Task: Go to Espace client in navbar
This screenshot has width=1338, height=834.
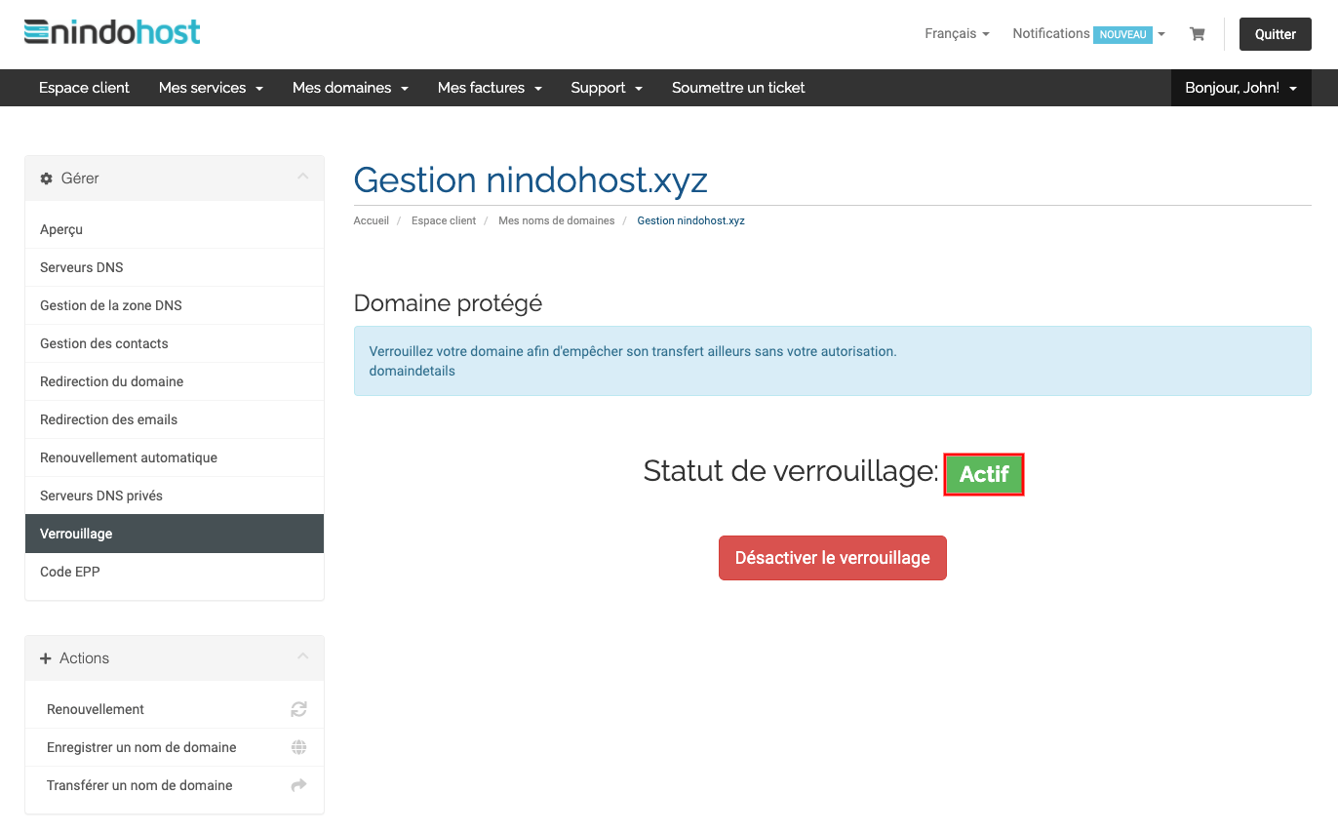Action: (x=84, y=88)
